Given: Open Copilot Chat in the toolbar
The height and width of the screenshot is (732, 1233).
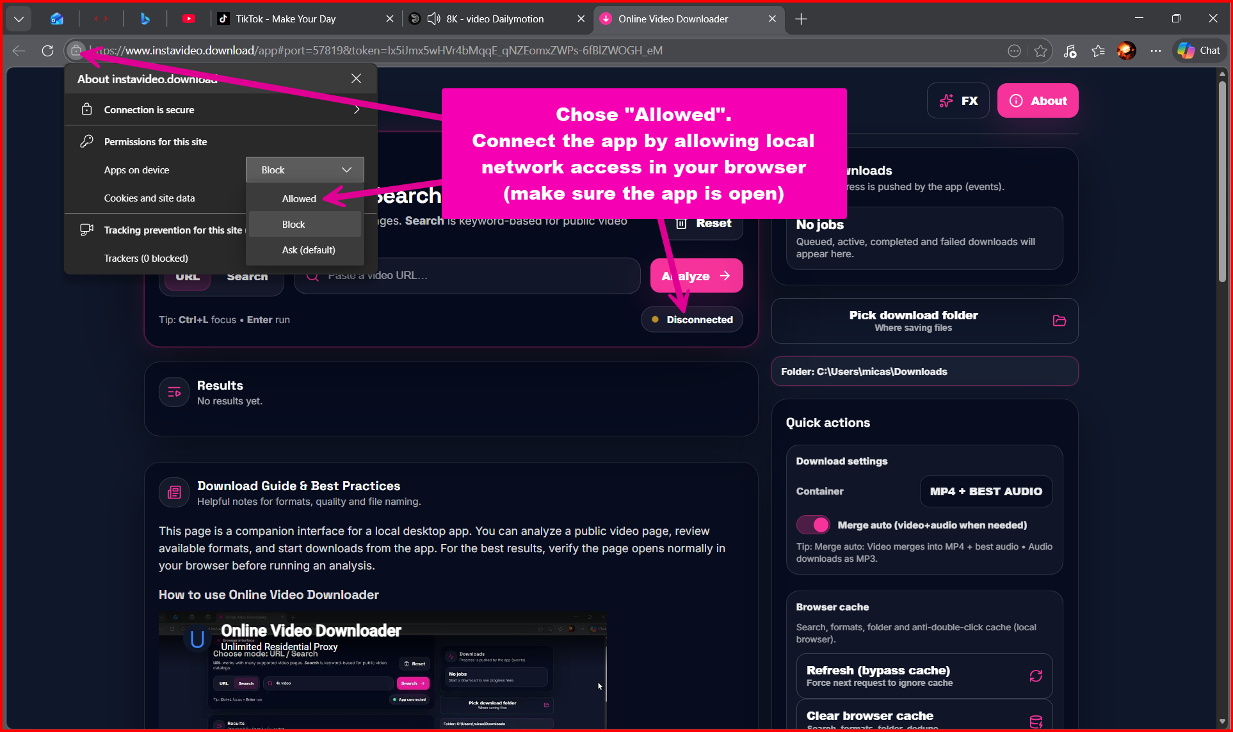Looking at the screenshot, I should [x=1198, y=51].
